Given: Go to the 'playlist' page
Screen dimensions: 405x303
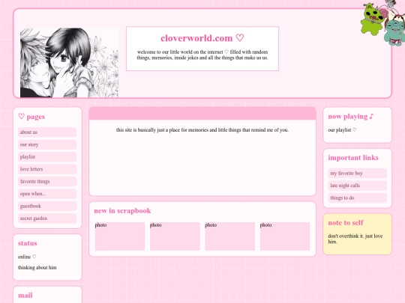Looking at the screenshot, I should point(47,157).
